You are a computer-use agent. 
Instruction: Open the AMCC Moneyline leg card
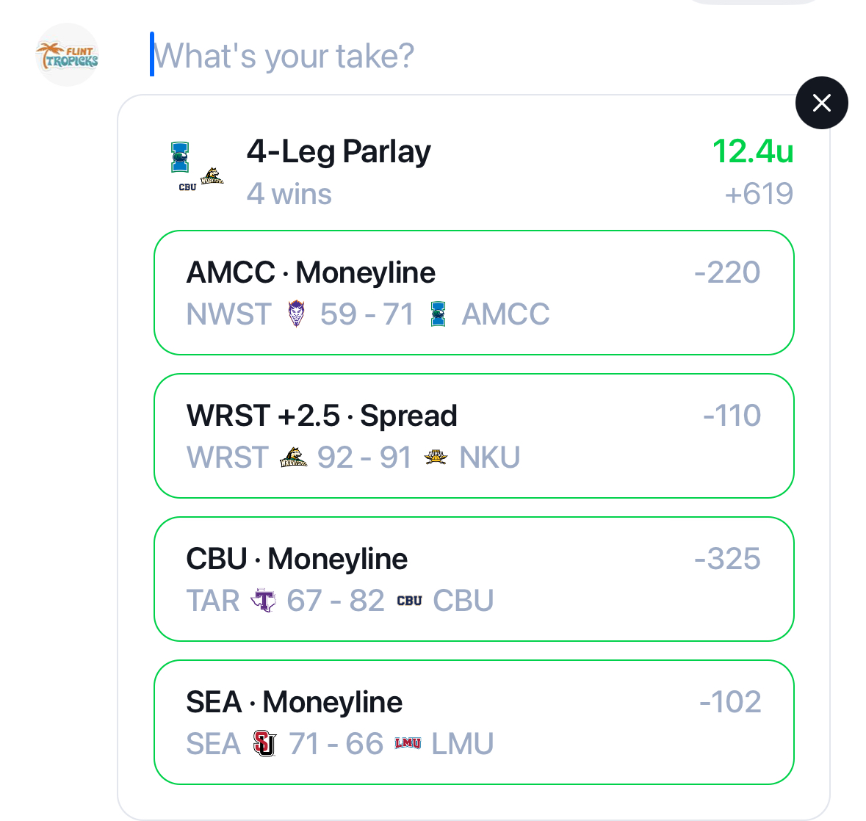coord(474,293)
